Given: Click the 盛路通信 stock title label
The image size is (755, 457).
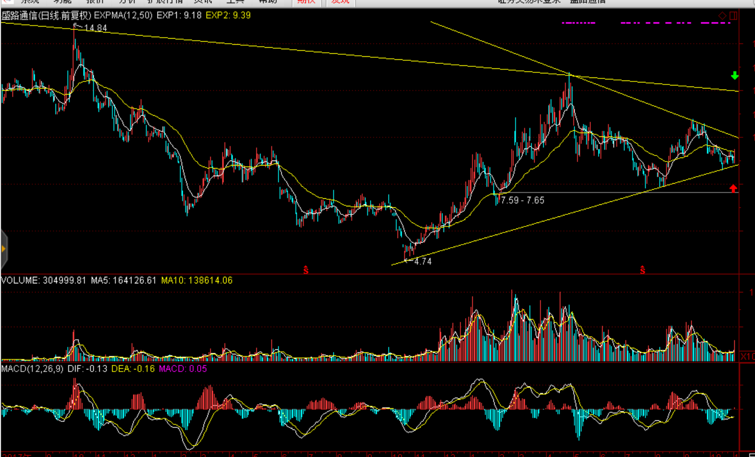Looking at the screenshot, I should pos(20,16).
